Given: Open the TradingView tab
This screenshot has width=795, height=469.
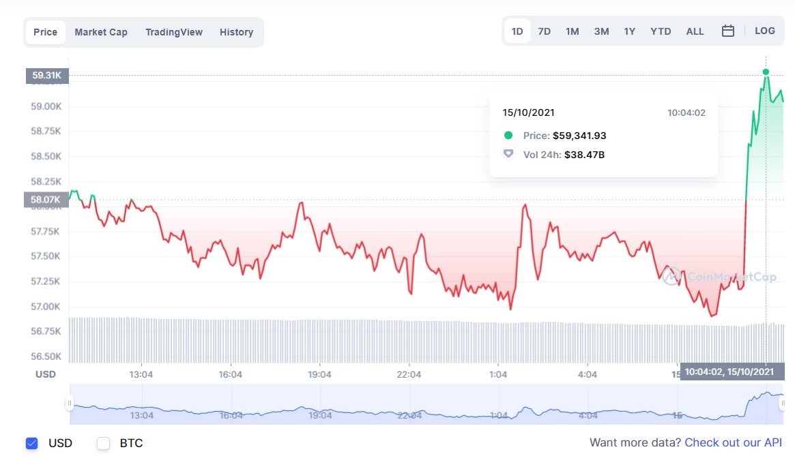Looking at the screenshot, I should point(173,32).
